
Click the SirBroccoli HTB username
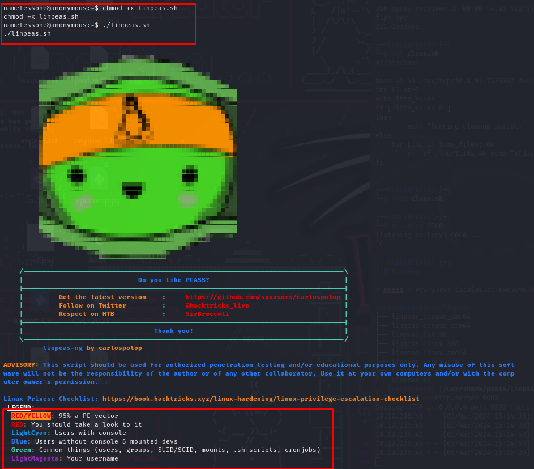tap(207, 314)
